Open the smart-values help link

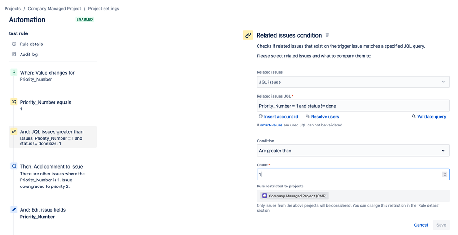coord(271,125)
